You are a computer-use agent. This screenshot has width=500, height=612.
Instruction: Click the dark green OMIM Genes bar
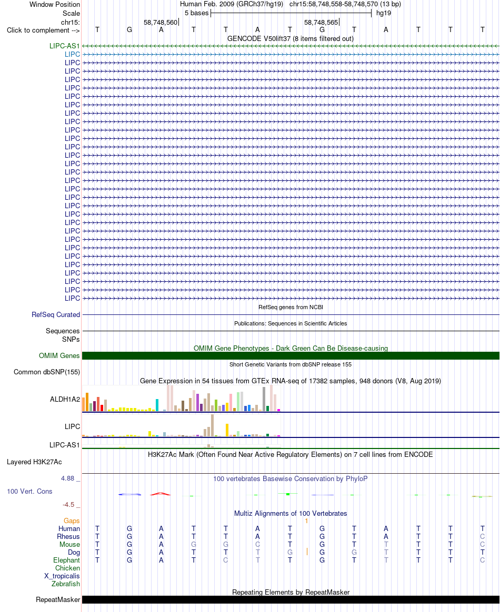click(291, 355)
